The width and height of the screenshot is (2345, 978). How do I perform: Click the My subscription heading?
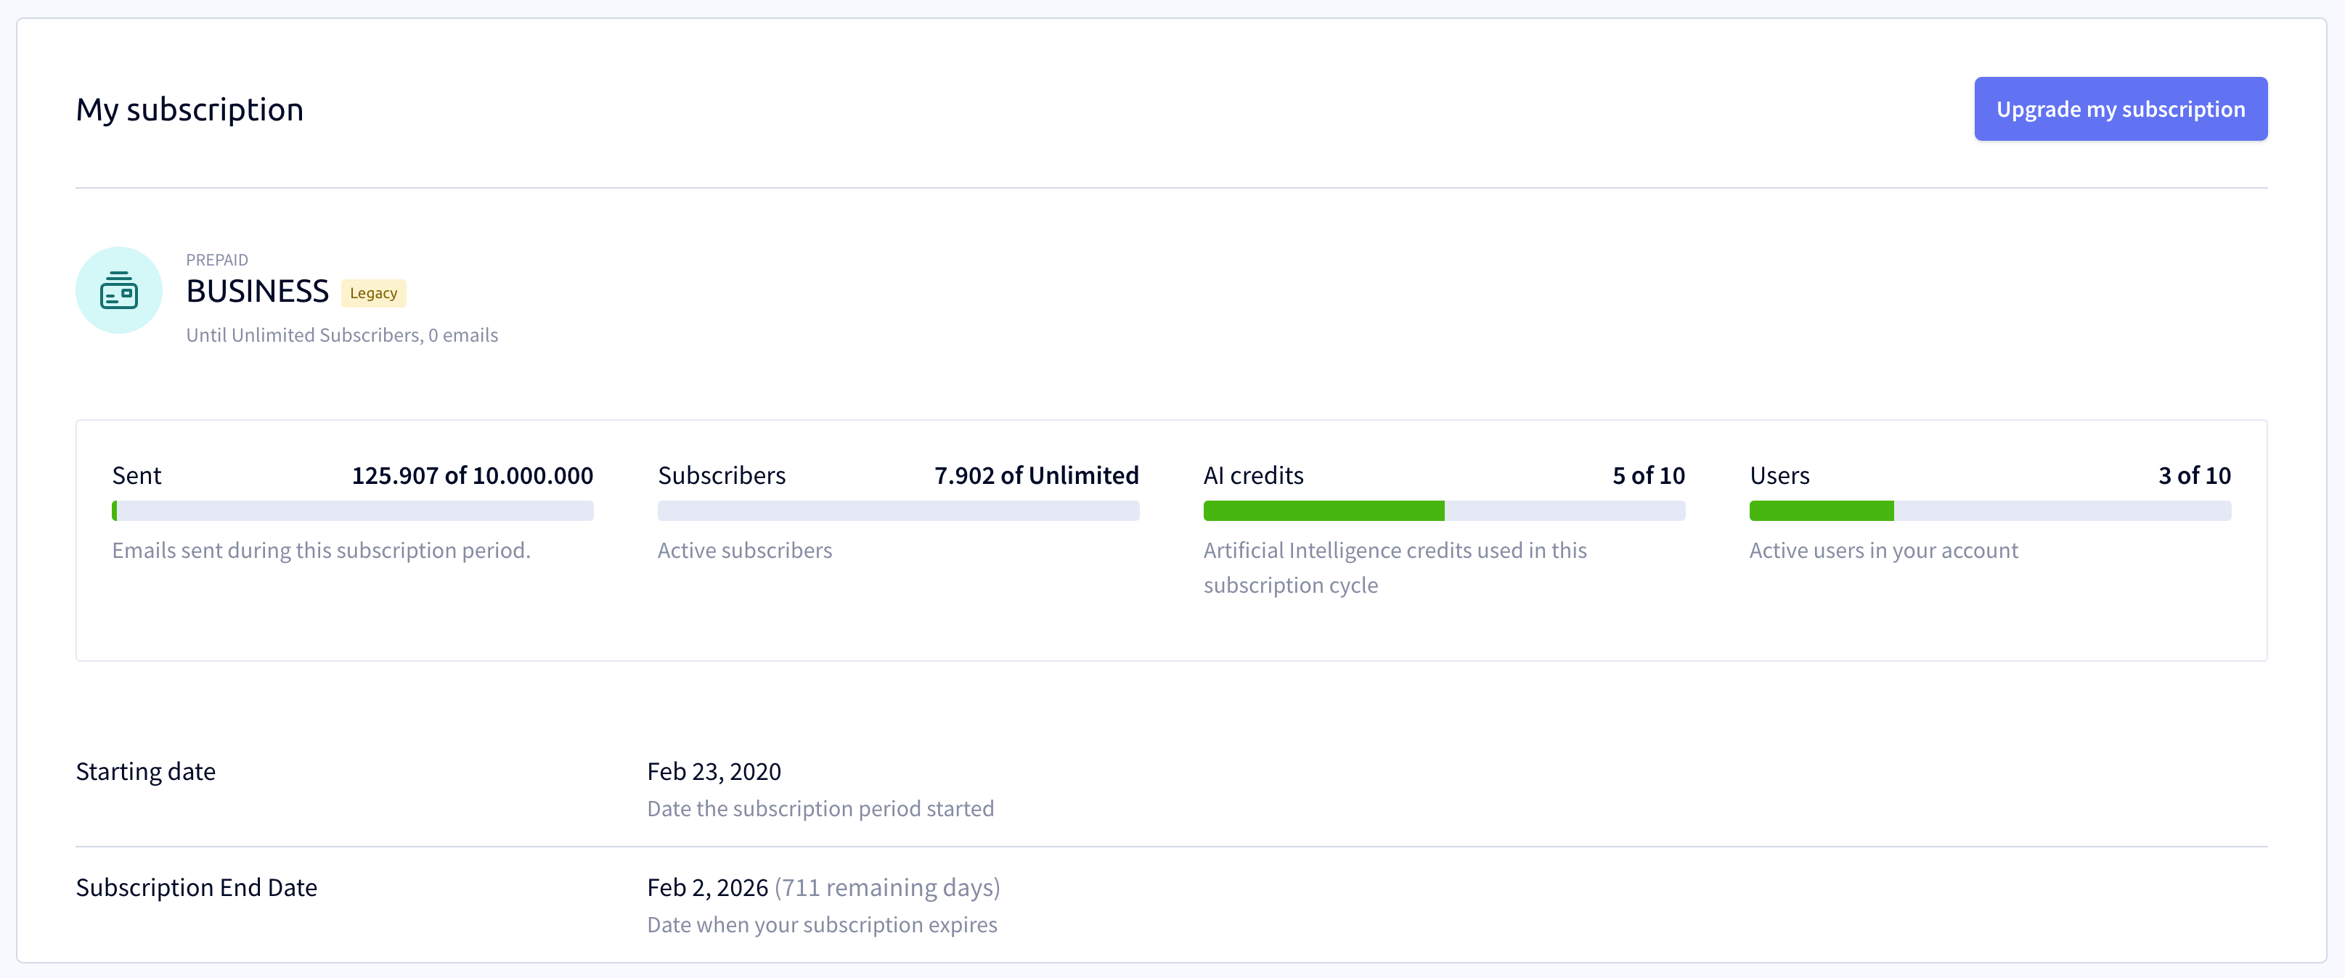click(189, 109)
